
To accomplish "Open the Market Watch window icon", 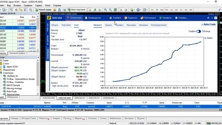I will click(x=11, y=10).
